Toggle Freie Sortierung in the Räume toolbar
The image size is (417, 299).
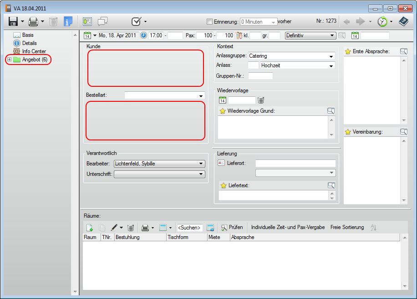[x=347, y=227]
